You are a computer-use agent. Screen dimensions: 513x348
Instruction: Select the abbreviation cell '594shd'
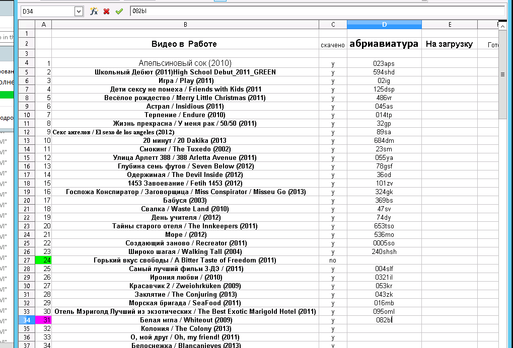point(385,72)
